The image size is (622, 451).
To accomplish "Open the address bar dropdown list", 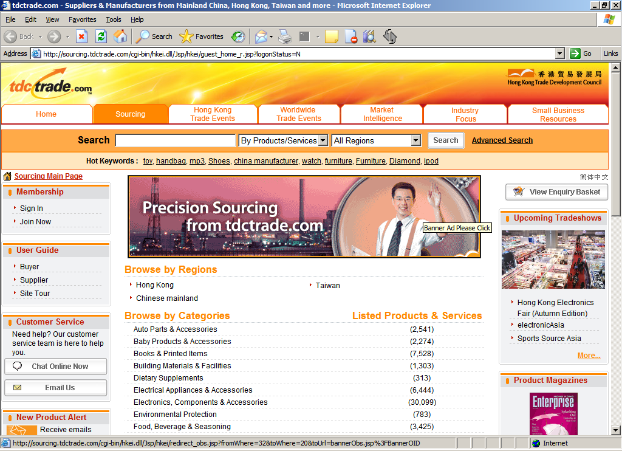I will (559, 53).
